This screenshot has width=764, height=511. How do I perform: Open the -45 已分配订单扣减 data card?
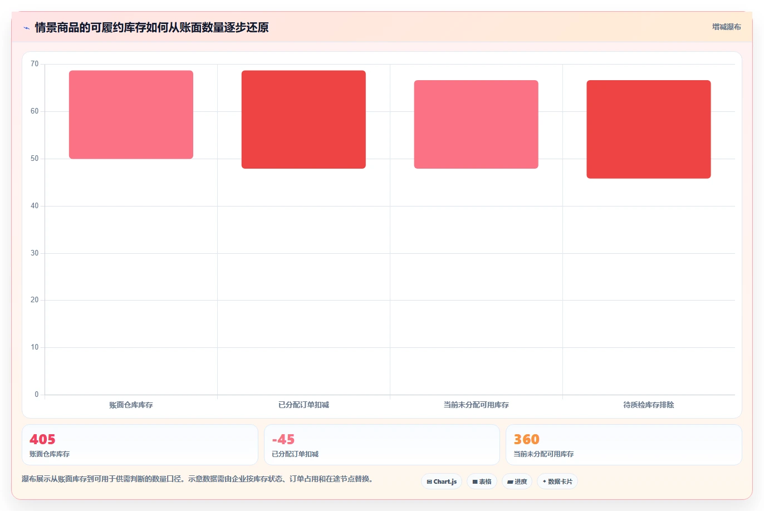click(382, 445)
